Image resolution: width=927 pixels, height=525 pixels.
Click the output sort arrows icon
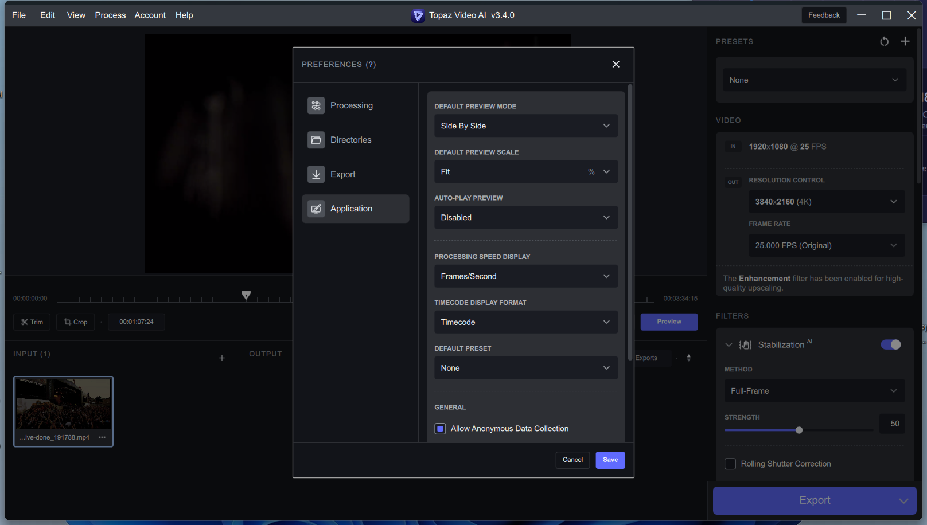pyautogui.click(x=688, y=358)
